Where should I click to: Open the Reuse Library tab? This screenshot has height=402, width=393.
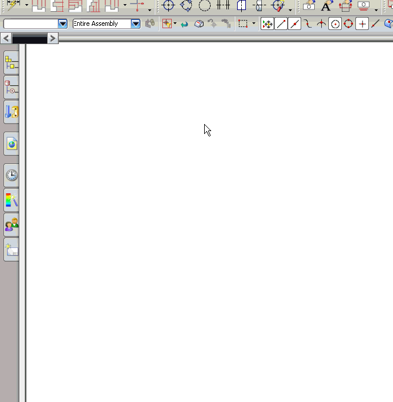(12, 112)
